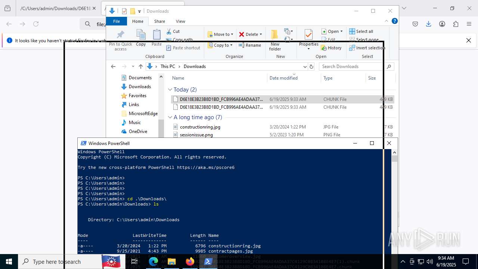Switch to the View ribbon tab

pyautogui.click(x=180, y=21)
